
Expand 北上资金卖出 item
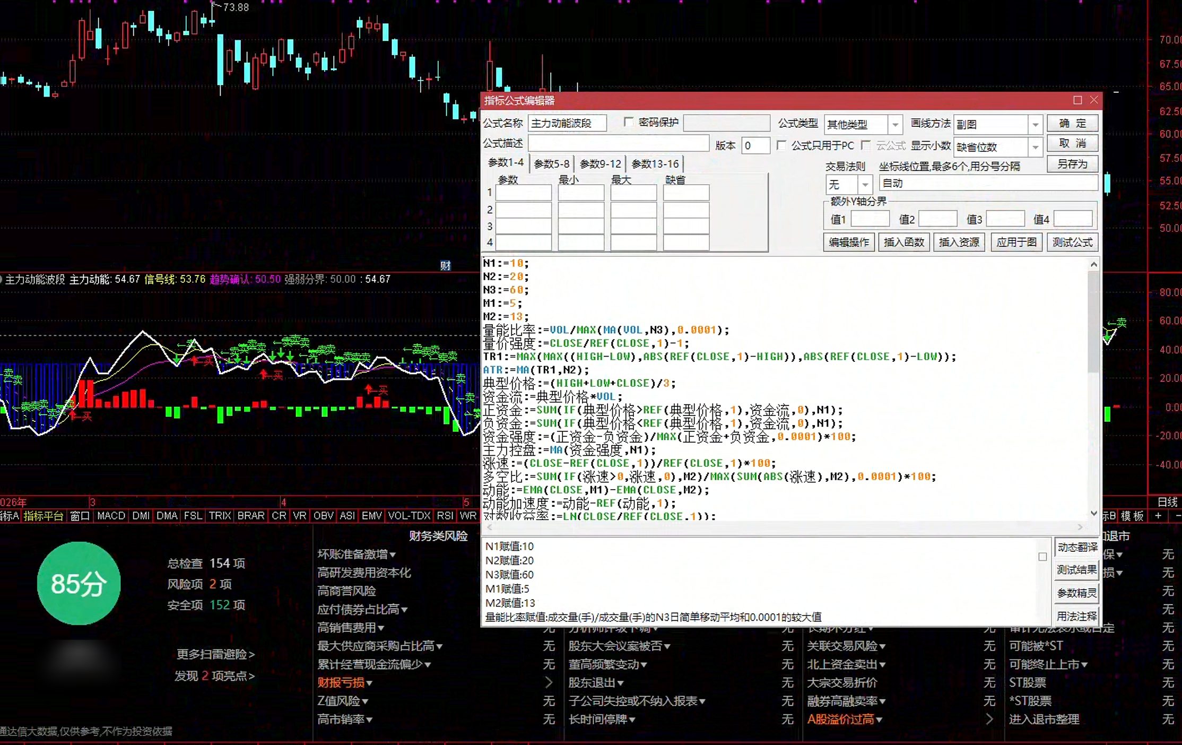tap(882, 665)
